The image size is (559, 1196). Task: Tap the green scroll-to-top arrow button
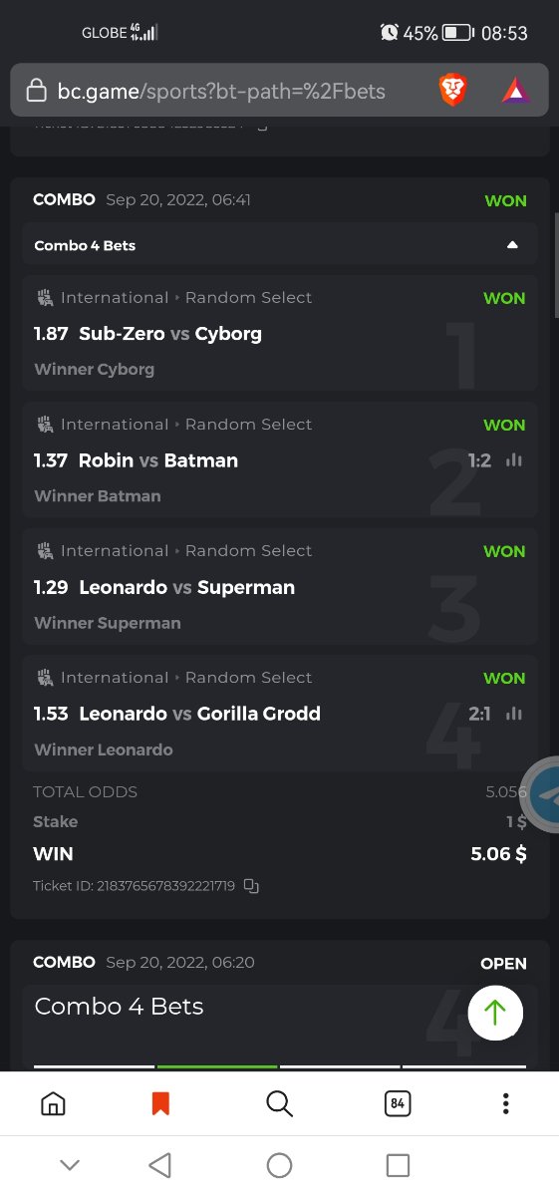(x=495, y=1013)
